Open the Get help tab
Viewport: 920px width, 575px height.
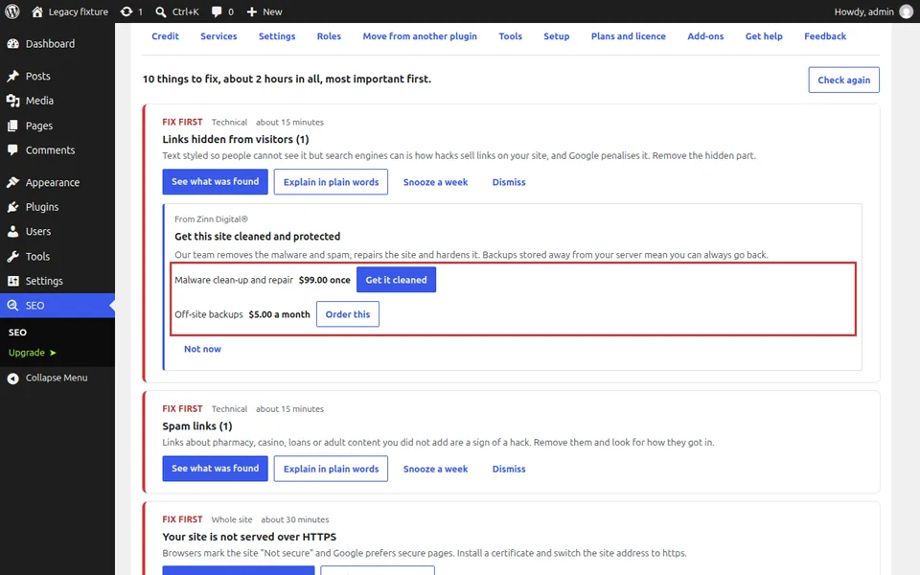764,36
